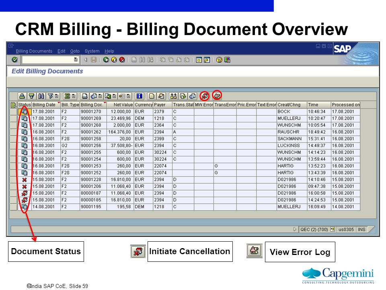The height and width of the screenshot is (290, 386).
Task: Open the Export dropdown arrow in the list toolbar
Action: point(114,96)
